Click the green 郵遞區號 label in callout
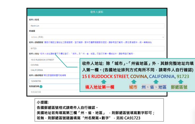 pos(179,87)
